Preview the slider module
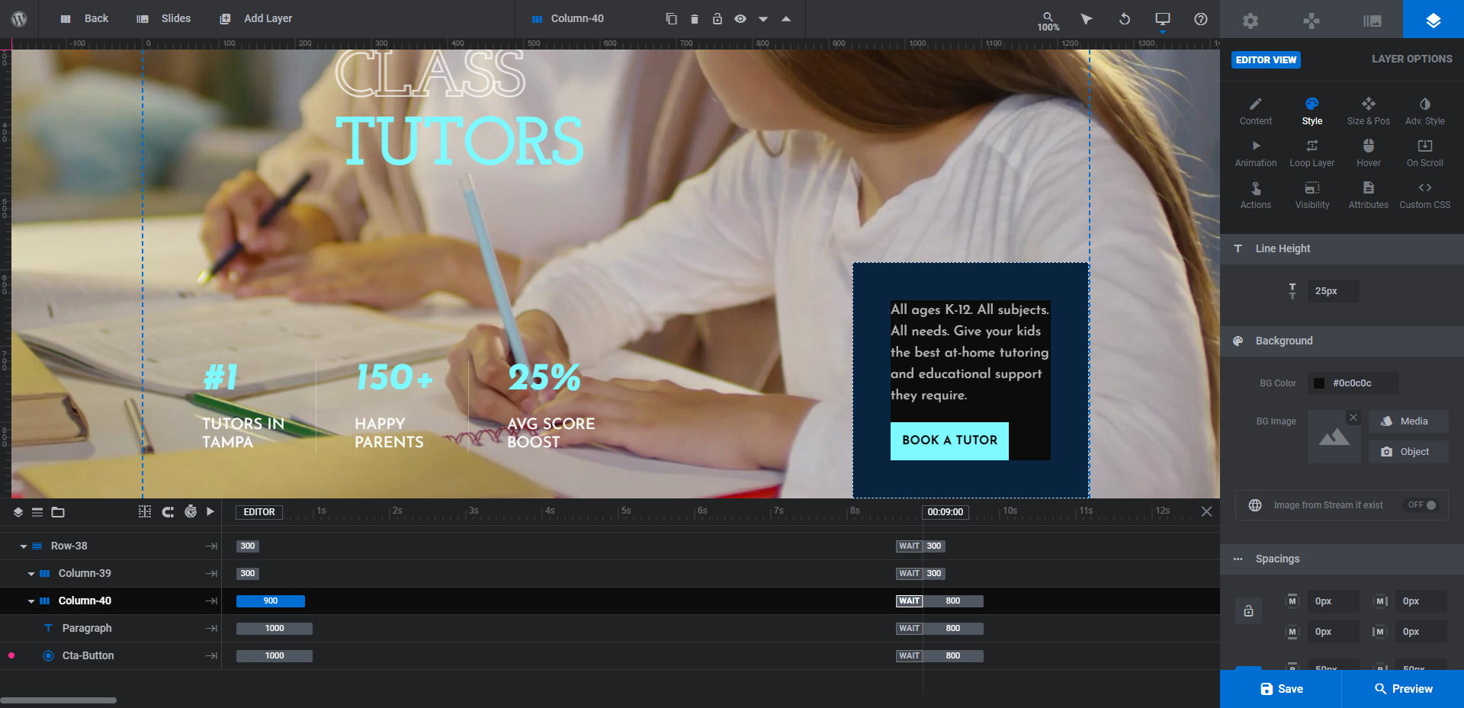This screenshot has width=1464, height=708. [1403, 689]
